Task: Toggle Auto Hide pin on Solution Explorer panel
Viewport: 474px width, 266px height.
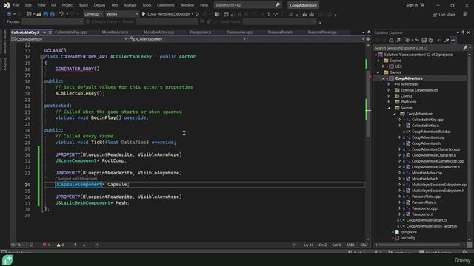Action: click(463, 33)
